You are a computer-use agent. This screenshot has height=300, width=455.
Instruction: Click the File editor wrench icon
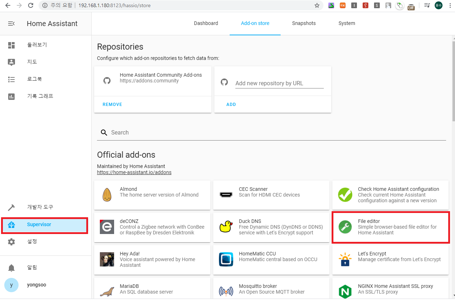pyautogui.click(x=345, y=227)
